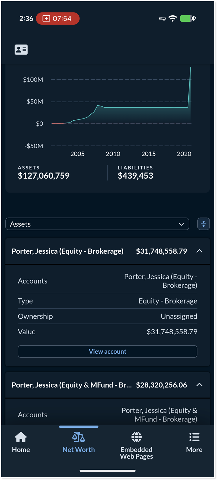Screen dimensions: 218x481
Task: Select Porter, Jessica (Equity - Brokerage) header
Action: pyautogui.click(x=68, y=251)
